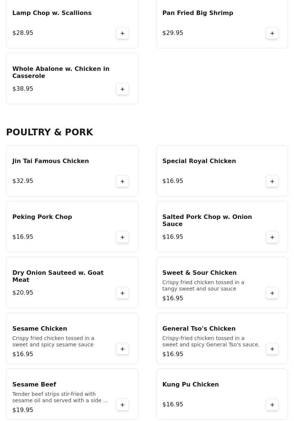Add Lamp Chop w. Scallions to cart
The width and height of the screenshot is (294, 421).
pos(122,33)
